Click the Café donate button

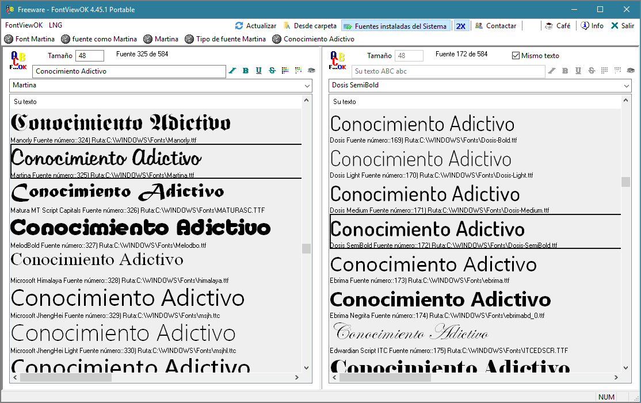[x=558, y=26]
